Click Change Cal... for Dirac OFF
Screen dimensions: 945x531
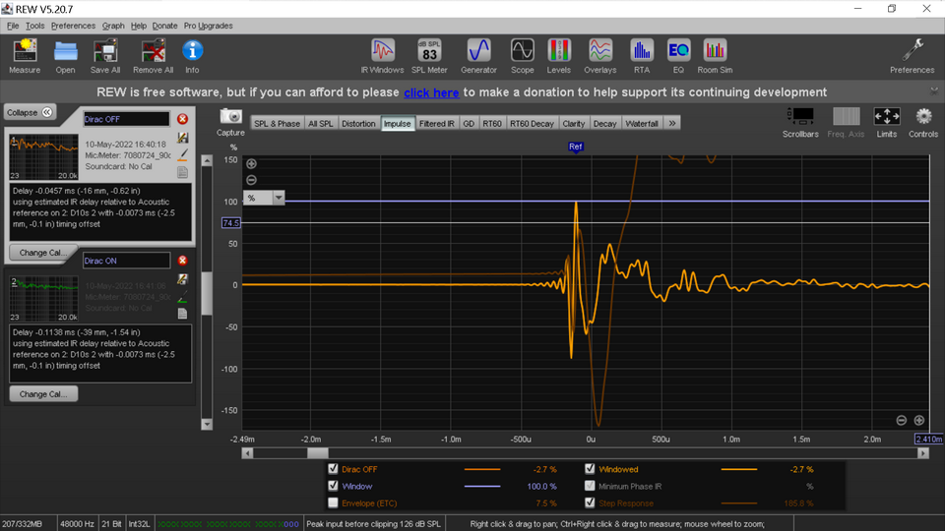(43, 253)
